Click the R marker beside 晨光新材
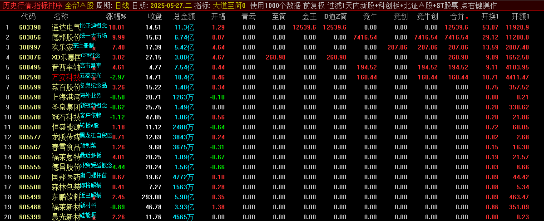The width and height of the screenshot is (544, 221). (94, 219)
